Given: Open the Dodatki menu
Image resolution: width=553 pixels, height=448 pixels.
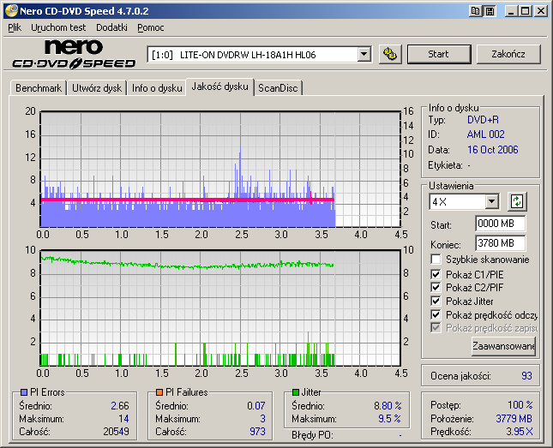Looking at the screenshot, I should click(x=111, y=27).
